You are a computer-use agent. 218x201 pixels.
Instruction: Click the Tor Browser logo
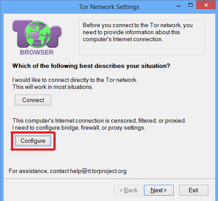(x=37, y=37)
